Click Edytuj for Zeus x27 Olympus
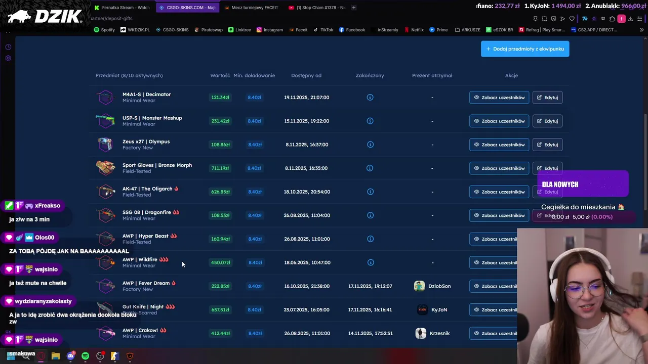Image resolution: width=648 pixels, height=364 pixels. (547, 145)
